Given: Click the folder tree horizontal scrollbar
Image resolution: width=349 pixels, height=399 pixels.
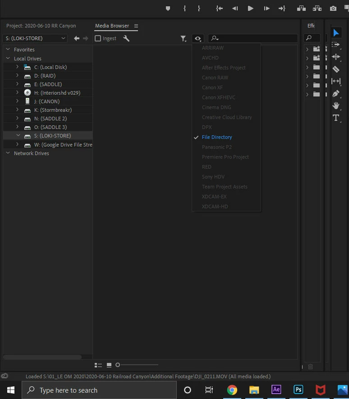Looking at the screenshot, I should tap(42, 357).
